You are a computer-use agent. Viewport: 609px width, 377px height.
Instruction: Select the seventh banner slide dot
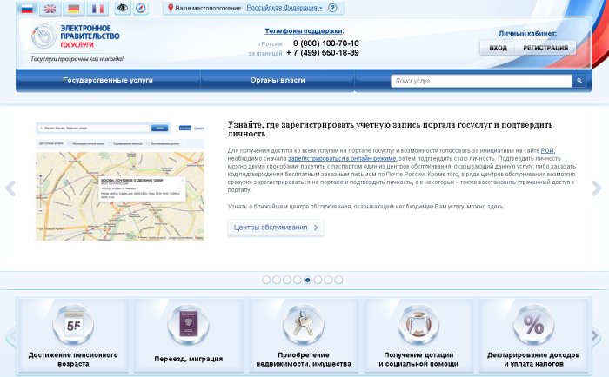pyautogui.click(x=328, y=280)
